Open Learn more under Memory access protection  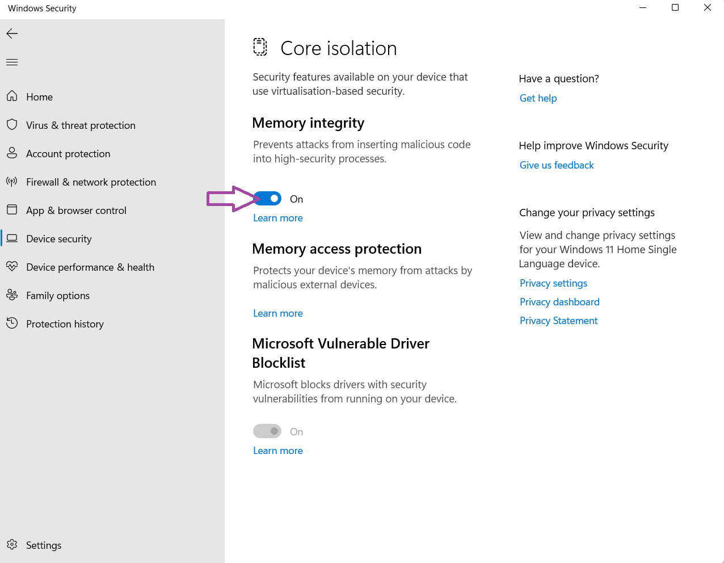[x=277, y=313]
